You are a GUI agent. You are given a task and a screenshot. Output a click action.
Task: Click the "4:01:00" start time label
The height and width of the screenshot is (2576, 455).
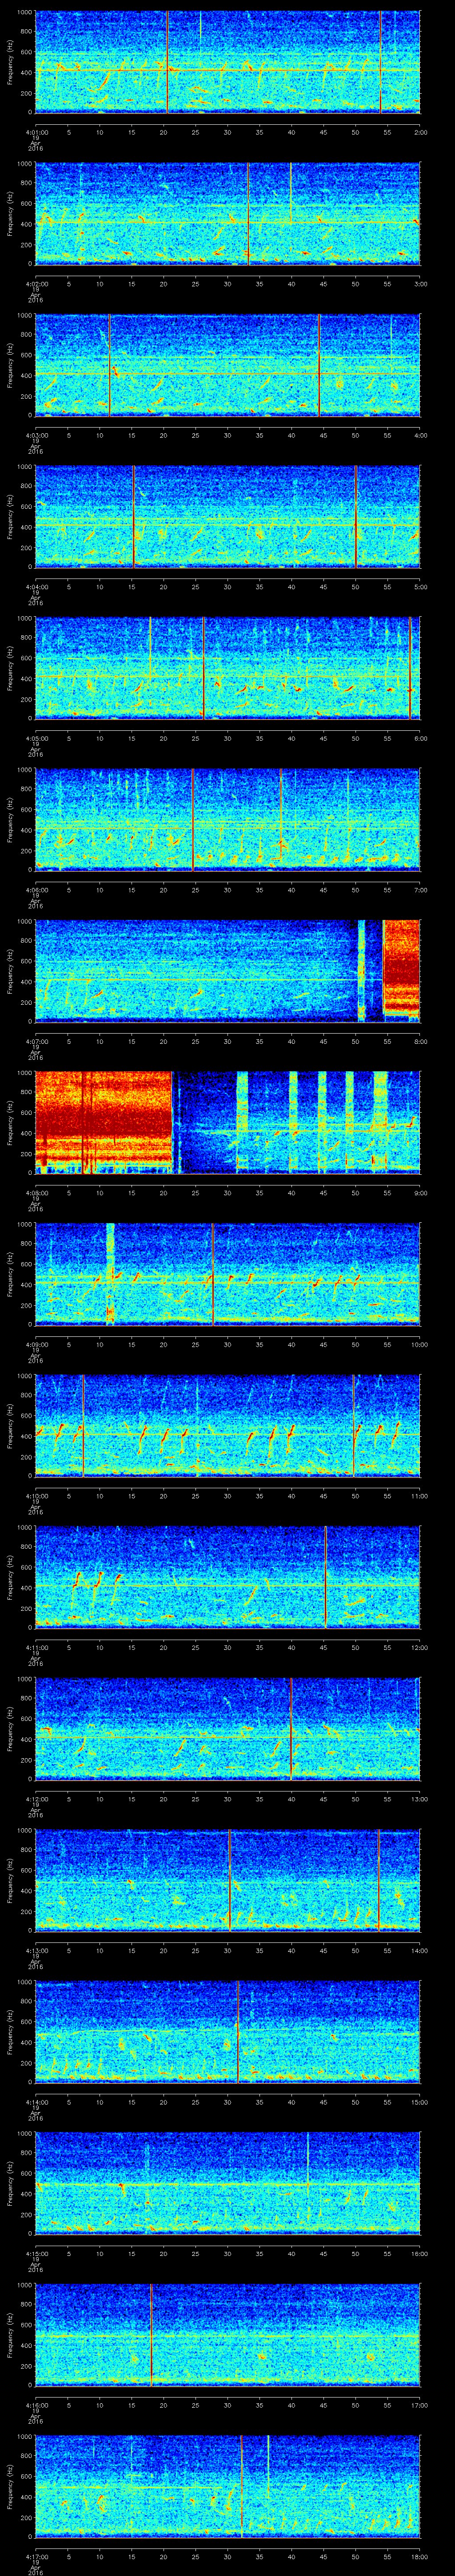36,132
